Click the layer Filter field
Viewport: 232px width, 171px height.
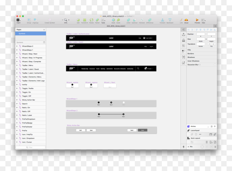tap(30, 147)
